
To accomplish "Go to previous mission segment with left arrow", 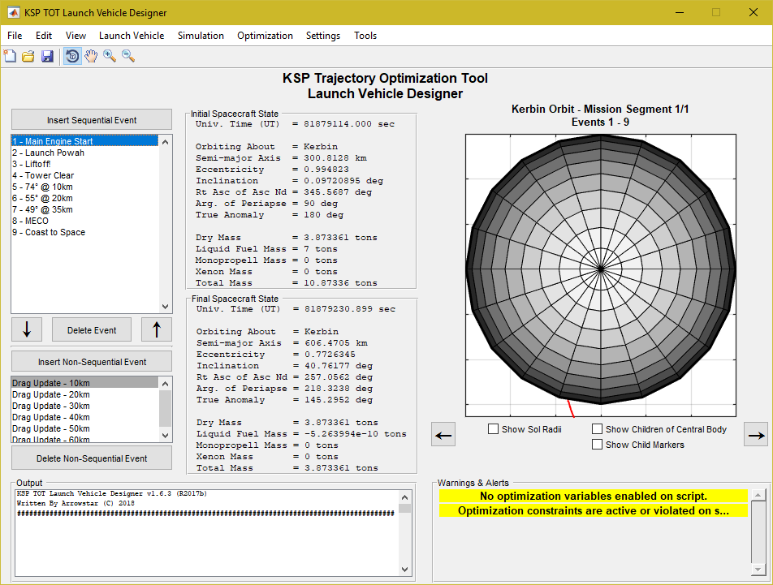I will point(443,435).
